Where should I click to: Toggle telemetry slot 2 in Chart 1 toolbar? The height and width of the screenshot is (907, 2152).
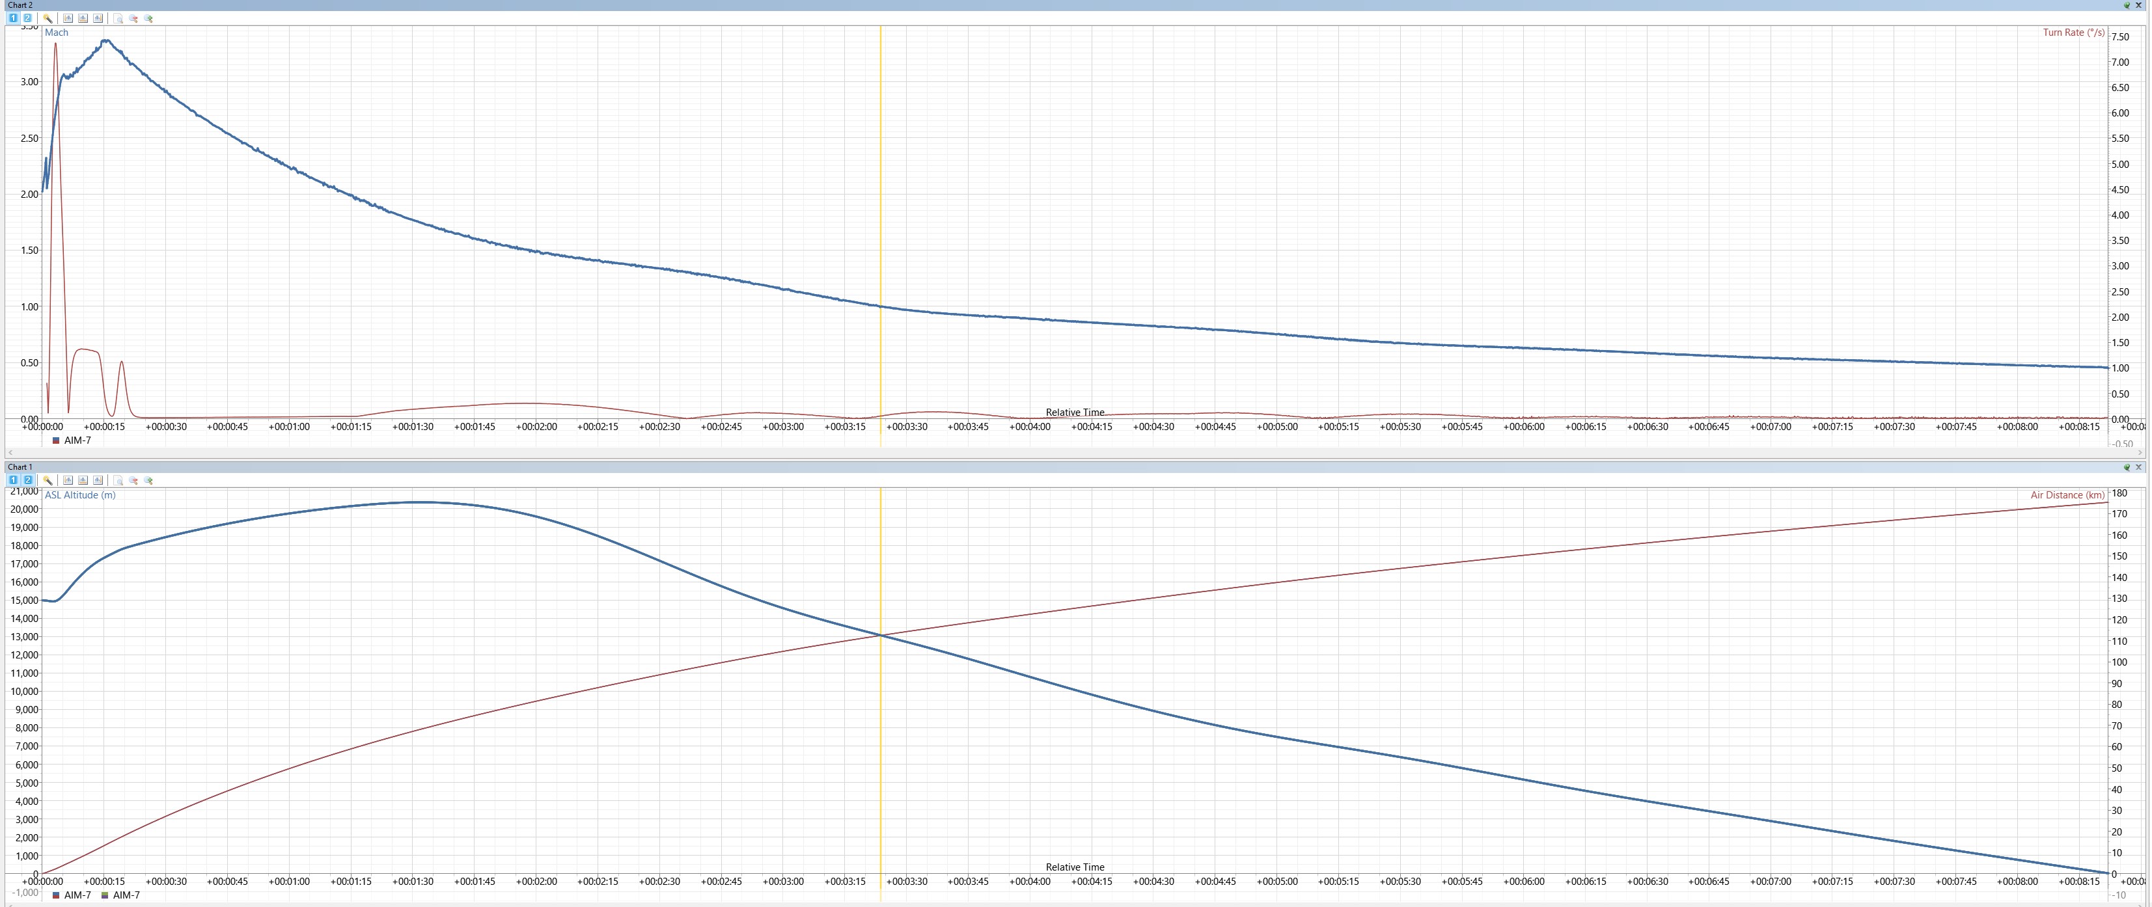[27, 480]
